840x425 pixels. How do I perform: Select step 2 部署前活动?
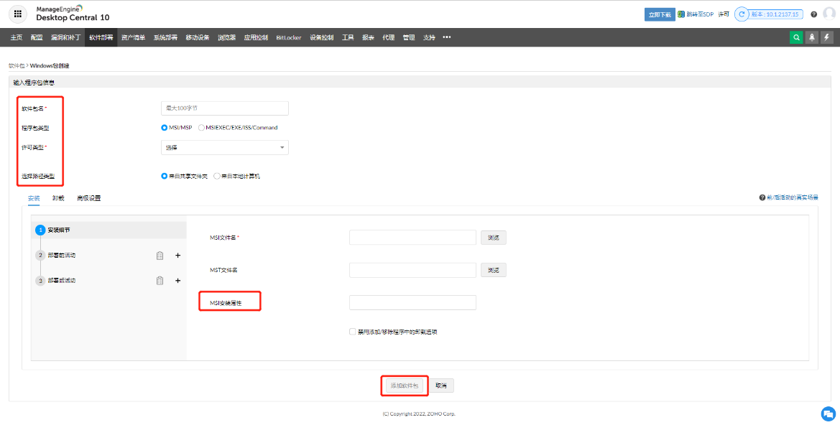point(62,256)
